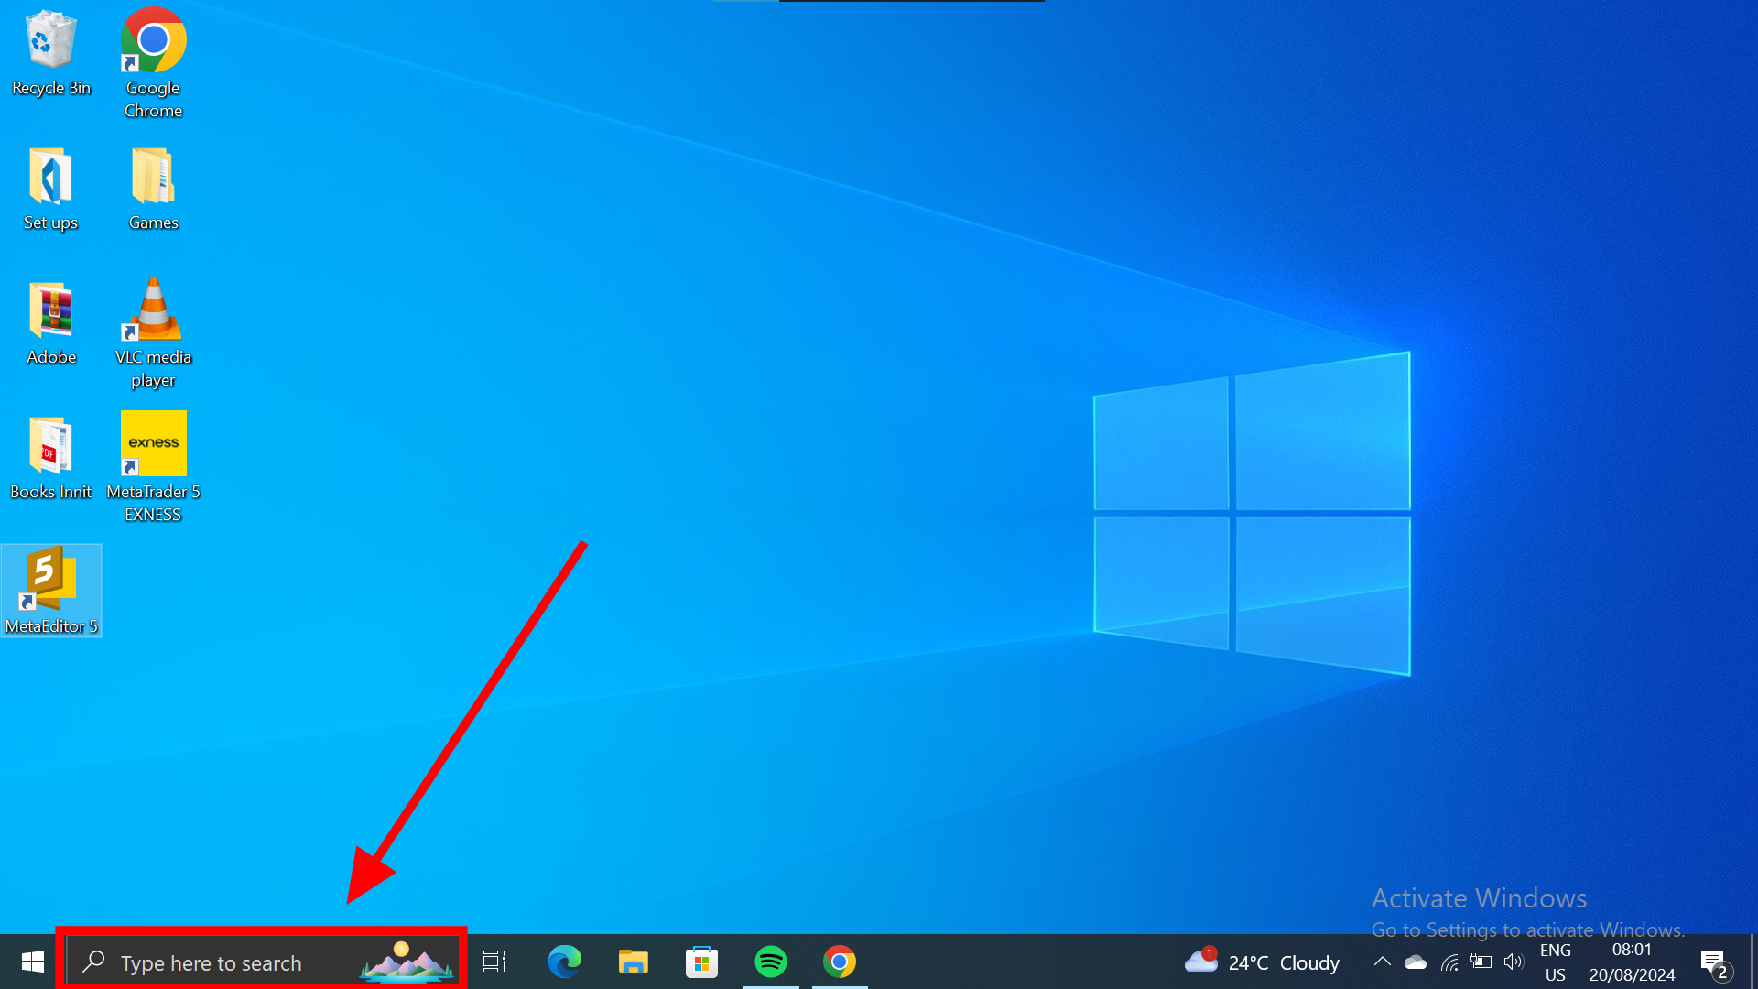Viewport: 1758px width, 989px height.
Task: Open Task View from the taskbar
Action: 494,962
